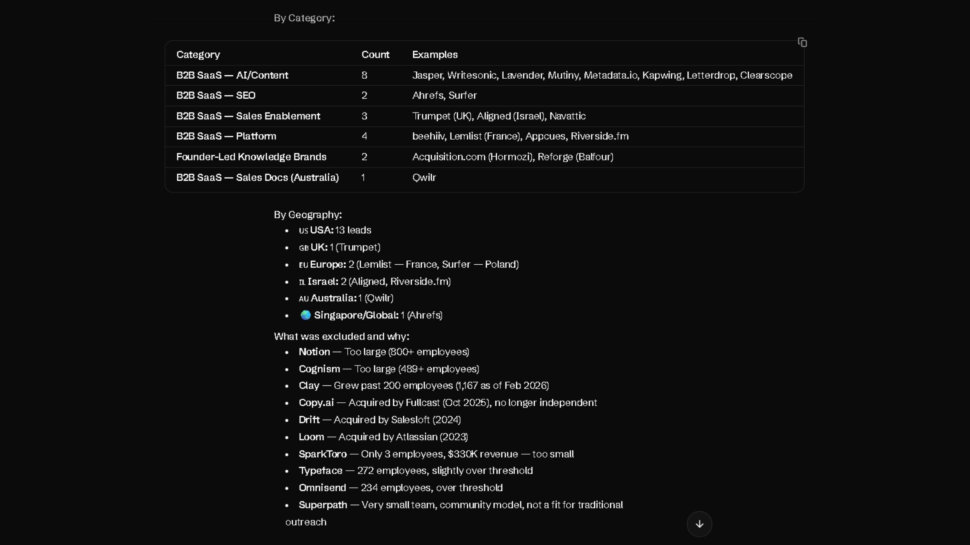Click the count 3 for Sales Enablement
The image size is (970, 545).
pyautogui.click(x=364, y=116)
